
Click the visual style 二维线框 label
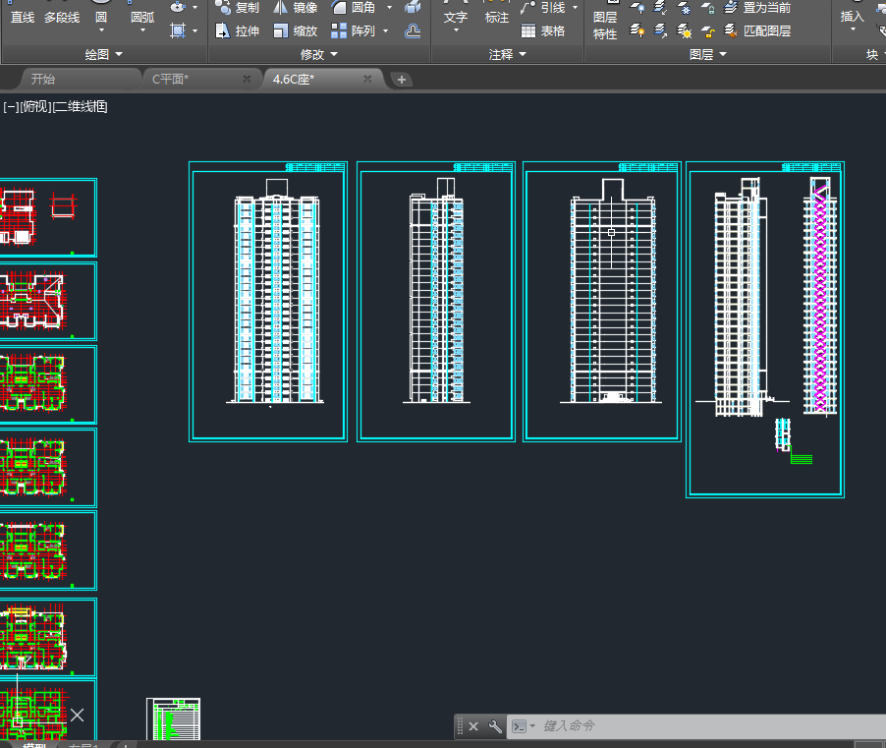(x=81, y=107)
